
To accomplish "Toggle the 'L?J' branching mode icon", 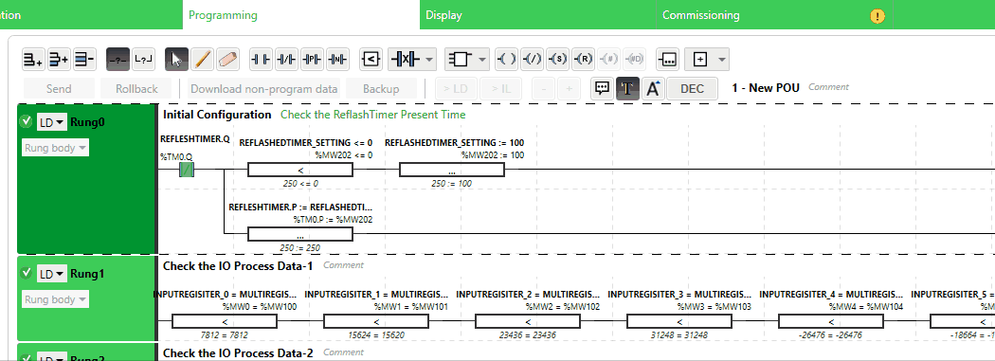I will click(143, 60).
